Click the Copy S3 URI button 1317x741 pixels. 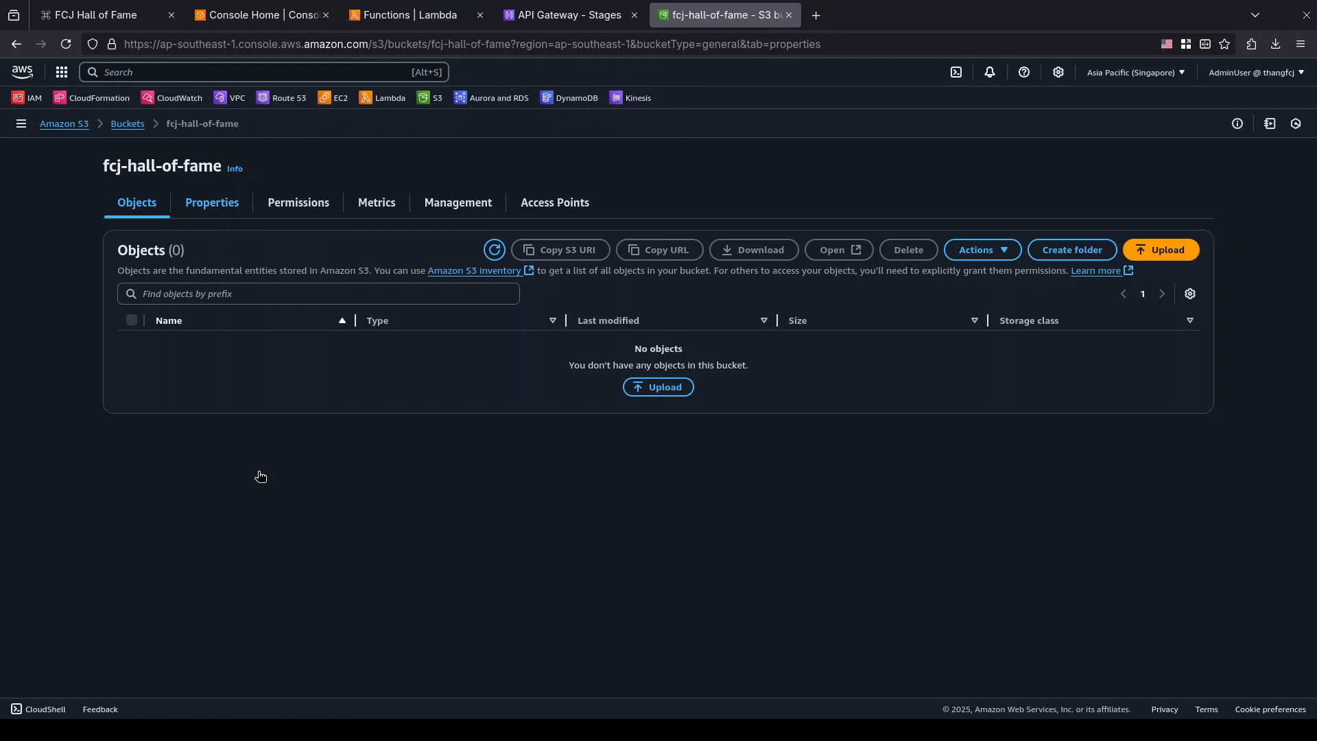(560, 250)
